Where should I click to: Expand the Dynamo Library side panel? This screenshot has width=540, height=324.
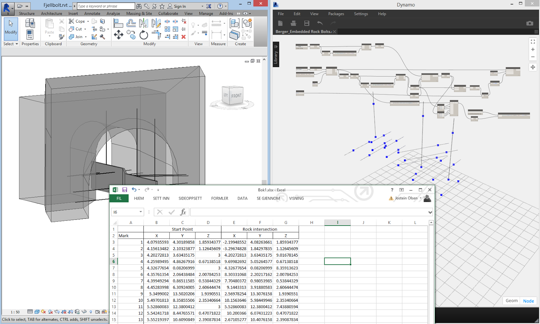pyautogui.click(x=276, y=47)
